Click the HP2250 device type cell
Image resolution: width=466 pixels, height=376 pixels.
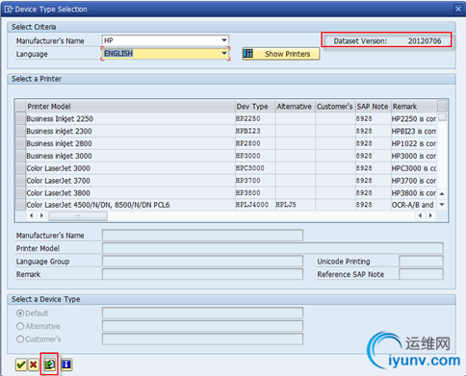coord(255,118)
